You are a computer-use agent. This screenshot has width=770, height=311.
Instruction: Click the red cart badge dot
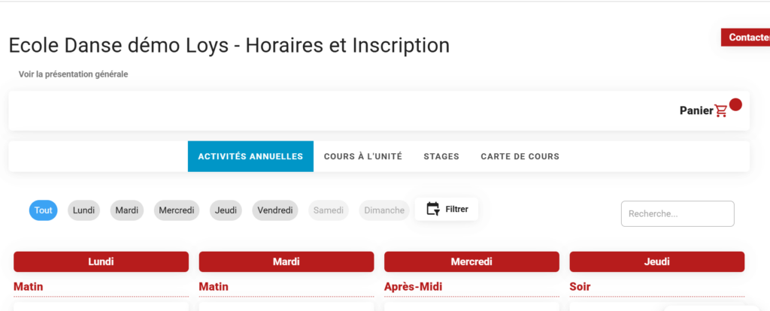(735, 104)
